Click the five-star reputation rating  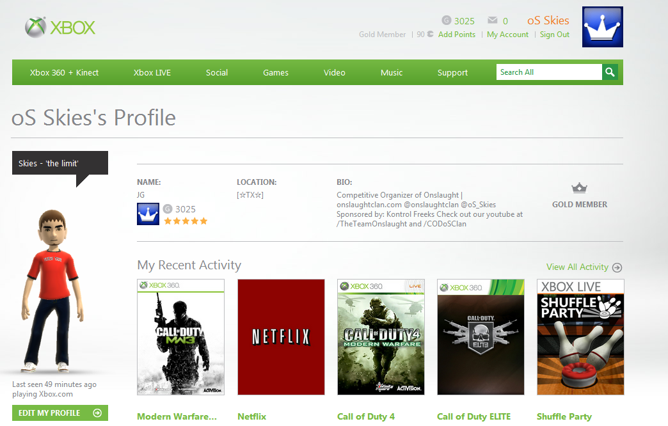pyautogui.click(x=186, y=221)
